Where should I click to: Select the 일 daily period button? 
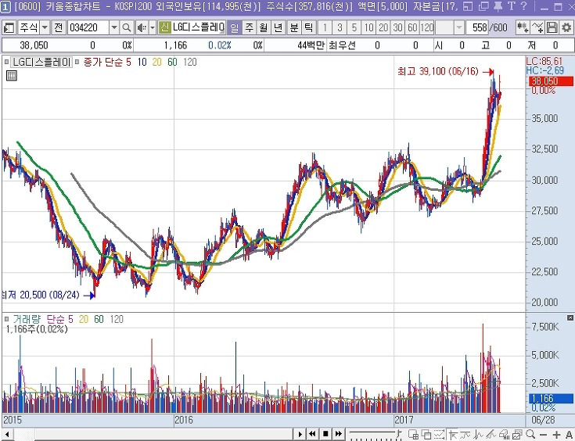click(234, 27)
